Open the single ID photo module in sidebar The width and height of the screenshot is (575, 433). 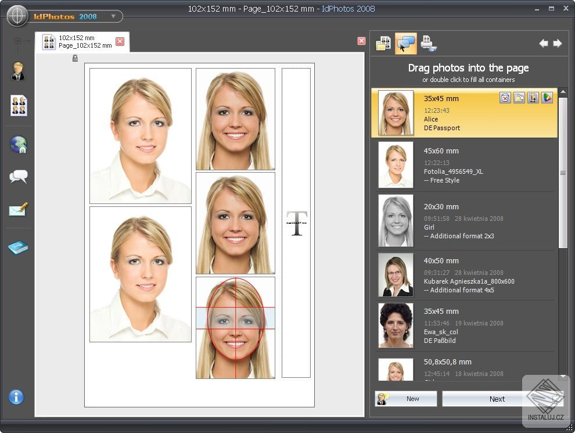[18, 71]
